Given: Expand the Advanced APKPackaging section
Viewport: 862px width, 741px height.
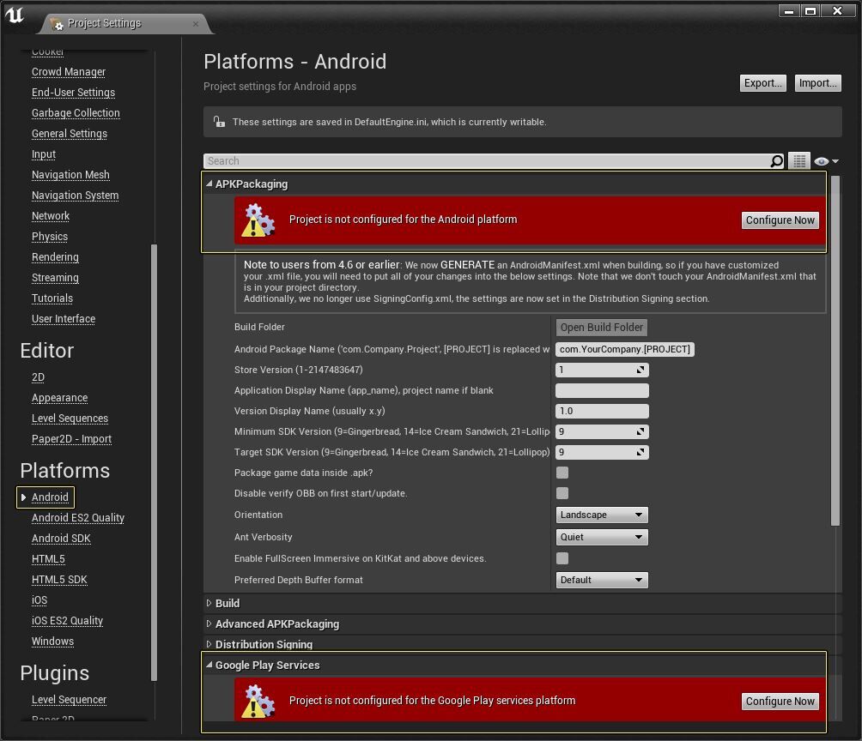Looking at the screenshot, I should pyautogui.click(x=276, y=624).
